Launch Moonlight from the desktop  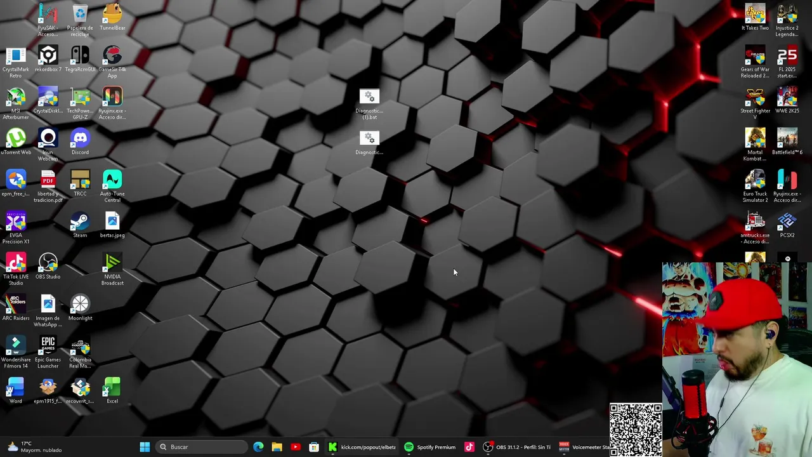pyautogui.click(x=80, y=307)
